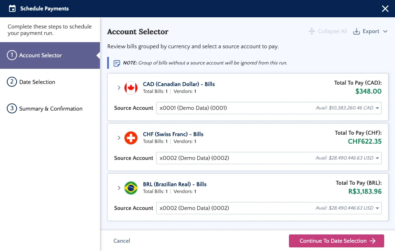Click the Canadian flag icon

[x=131, y=88]
